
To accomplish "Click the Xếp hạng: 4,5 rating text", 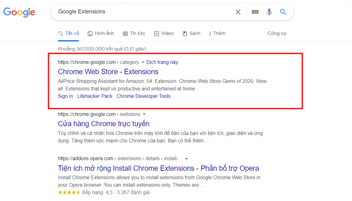I will tap(97, 192).
